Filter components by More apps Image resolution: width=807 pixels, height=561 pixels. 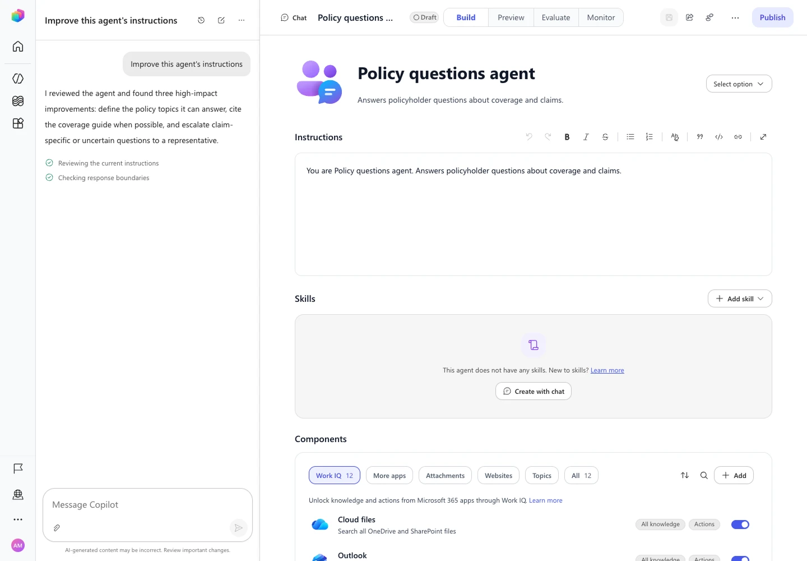pyautogui.click(x=389, y=475)
